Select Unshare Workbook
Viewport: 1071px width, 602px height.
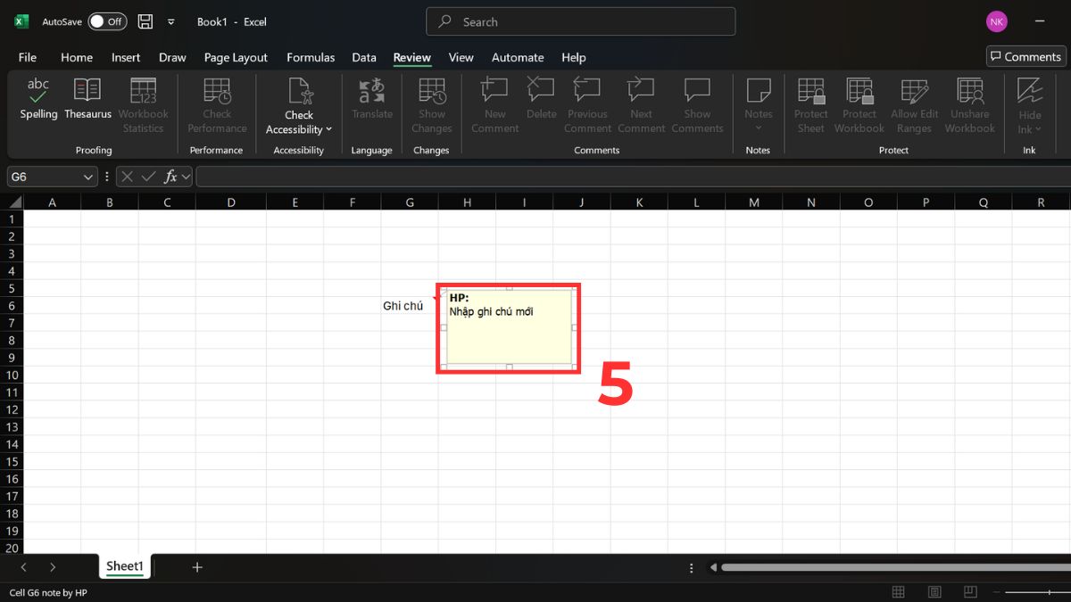click(x=969, y=100)
